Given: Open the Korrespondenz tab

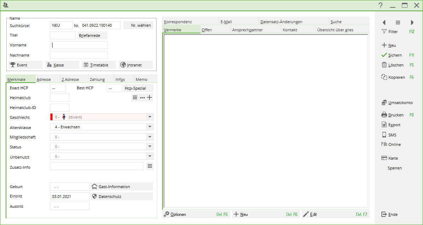Looking at the screenshot, I should 178,22.
